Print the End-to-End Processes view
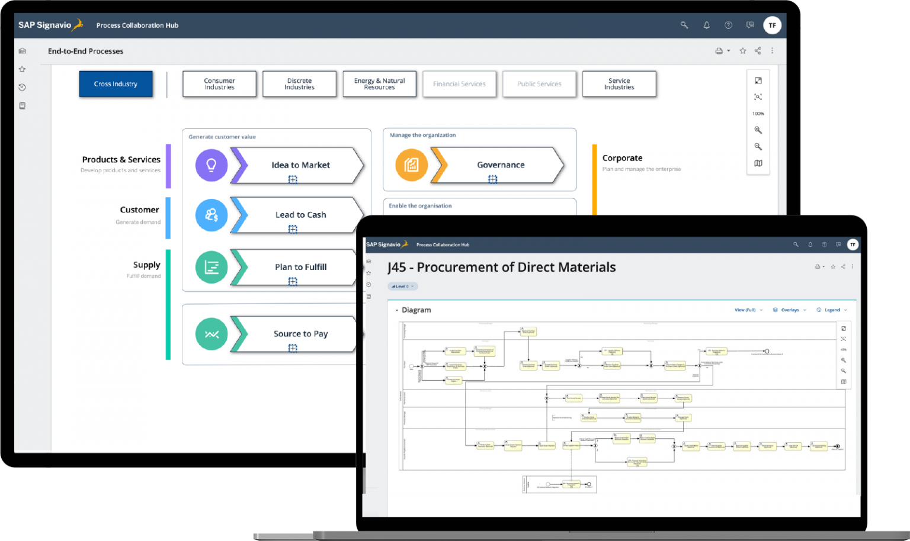Viewport: 910px width, 541px height. pos(720,51)
